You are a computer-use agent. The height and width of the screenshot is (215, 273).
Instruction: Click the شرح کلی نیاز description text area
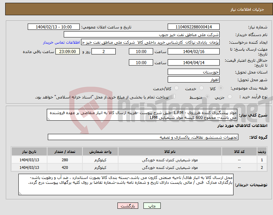[142, 115]
